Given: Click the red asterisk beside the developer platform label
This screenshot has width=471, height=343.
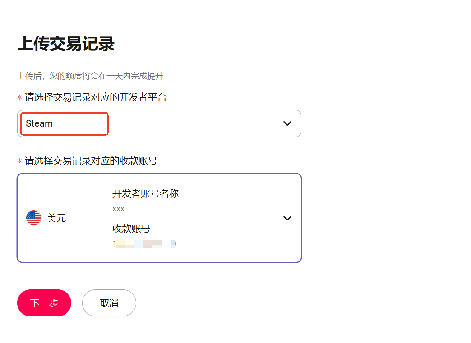Looking at the screenshot, I should point(19,98).
